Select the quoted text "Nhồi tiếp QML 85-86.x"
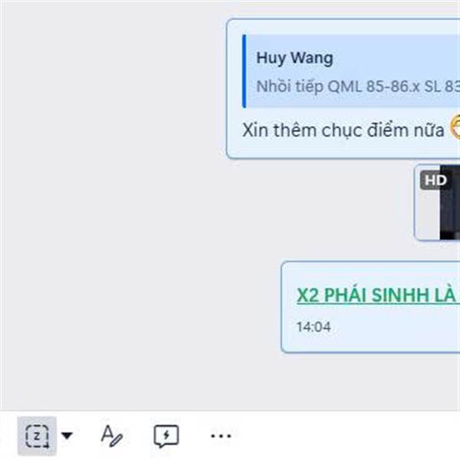460x460 pixels. coord(338,87)
